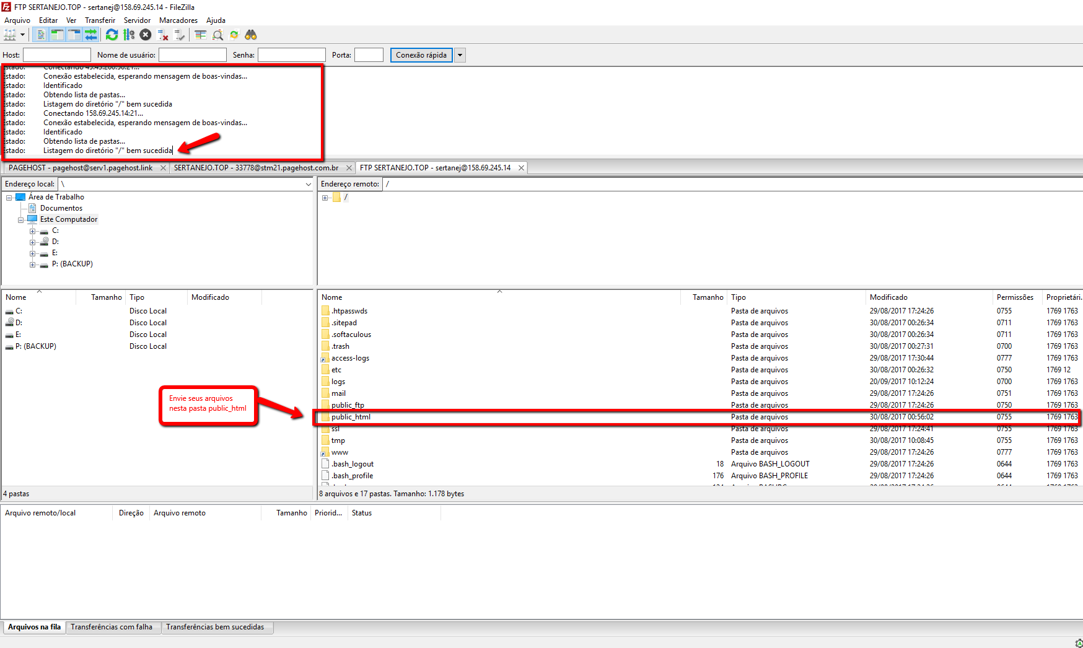Select Documentos in local tree
Viewport: 1083px width, 648px height.
pyautogui.click(x=61, y=208)
